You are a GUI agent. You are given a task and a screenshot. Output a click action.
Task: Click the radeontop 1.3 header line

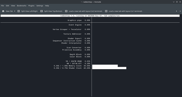pyautogui.click(x=90, y=16)
